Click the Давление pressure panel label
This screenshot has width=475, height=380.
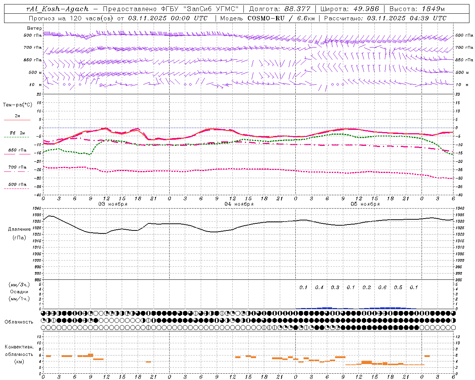click(x=19, y=229)
